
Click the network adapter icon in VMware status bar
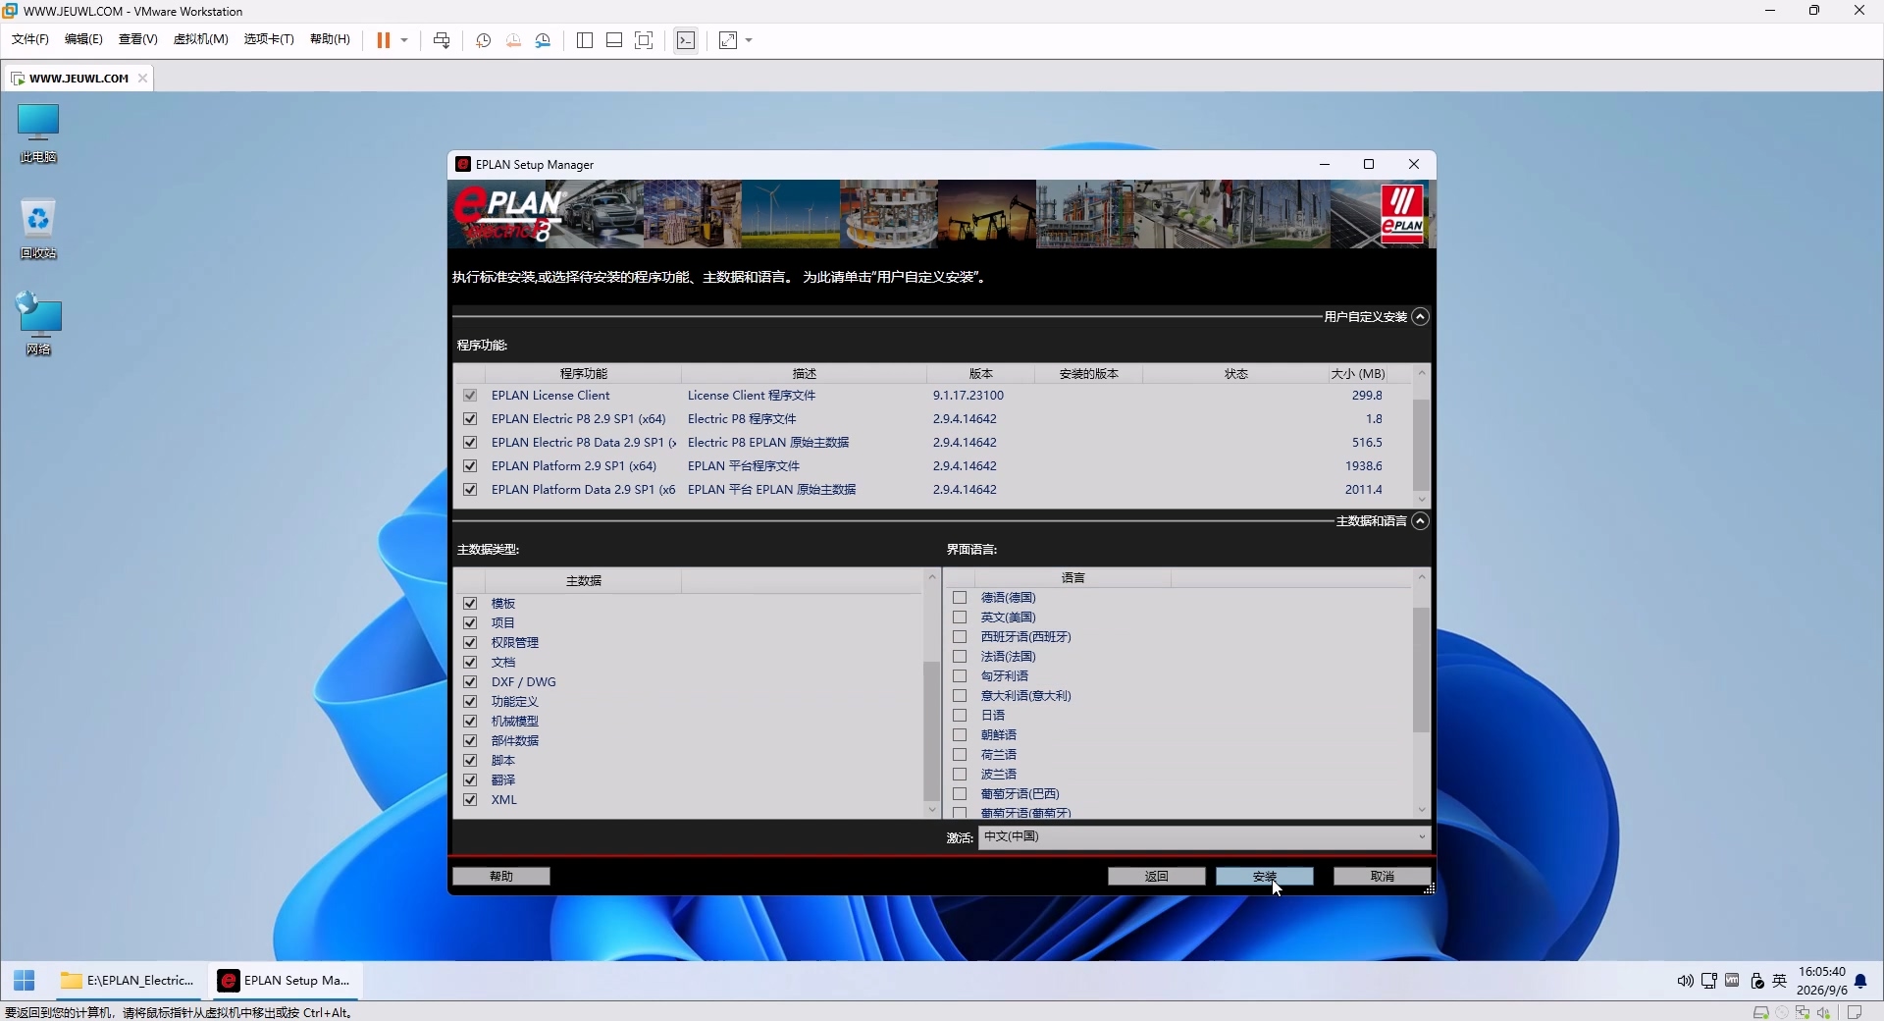[x=1803, y=1012]
